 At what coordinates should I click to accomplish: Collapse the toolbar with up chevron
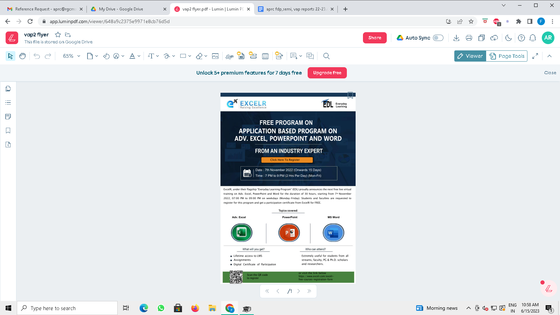coord(549,56)
